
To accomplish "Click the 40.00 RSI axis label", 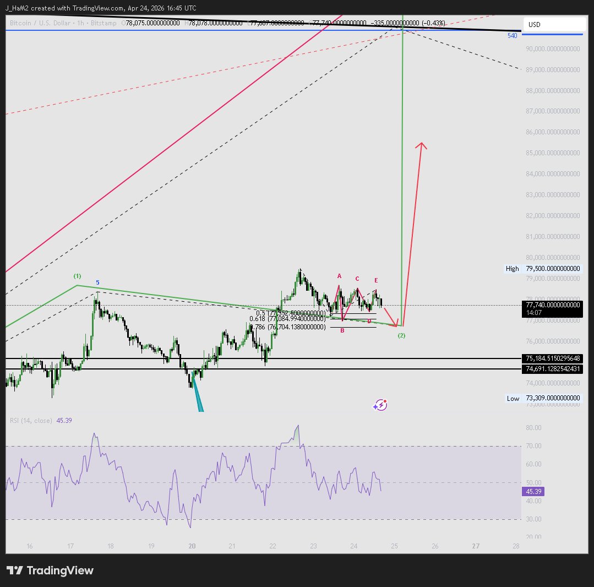I will pyautogui.click(x=533, y=501).
